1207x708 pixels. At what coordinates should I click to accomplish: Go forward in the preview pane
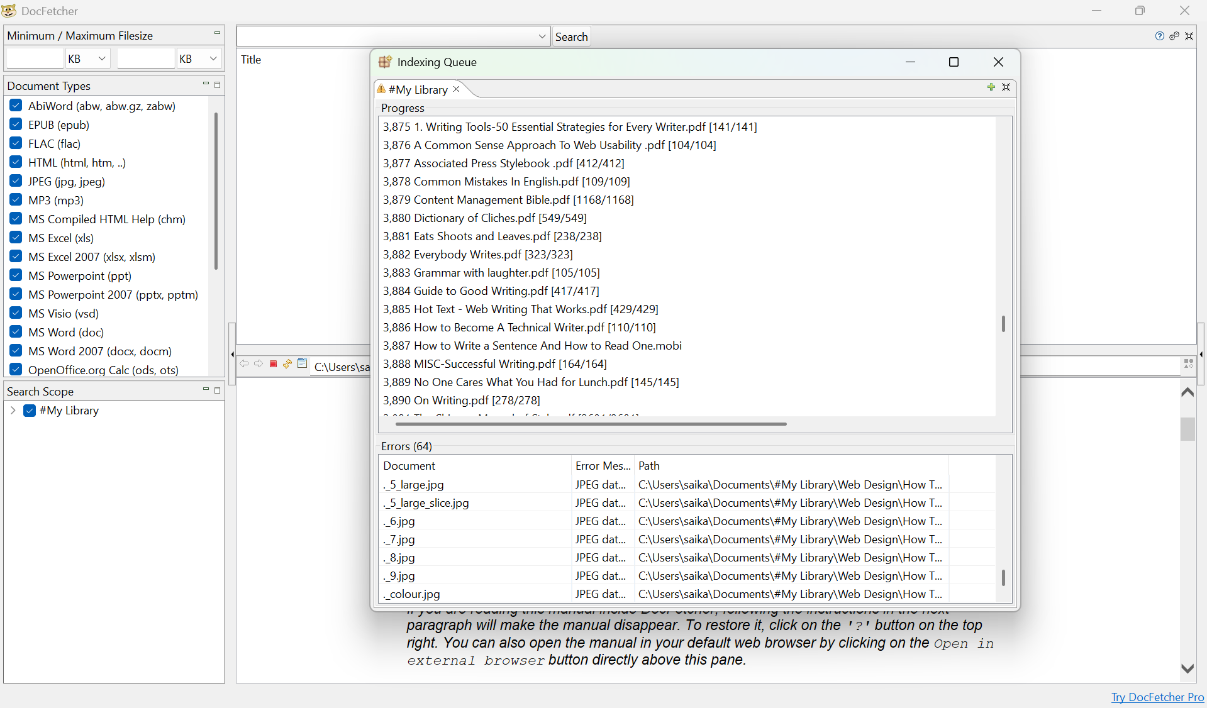[259, 363]
